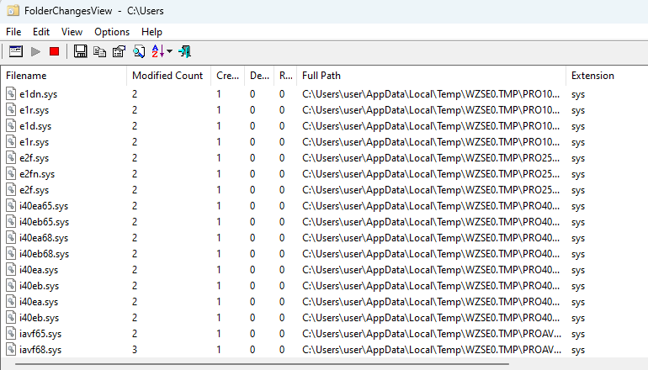Select the iavf68.sys file row
Image resolution: width=648 pixels, height=370 pixels.
40,349
